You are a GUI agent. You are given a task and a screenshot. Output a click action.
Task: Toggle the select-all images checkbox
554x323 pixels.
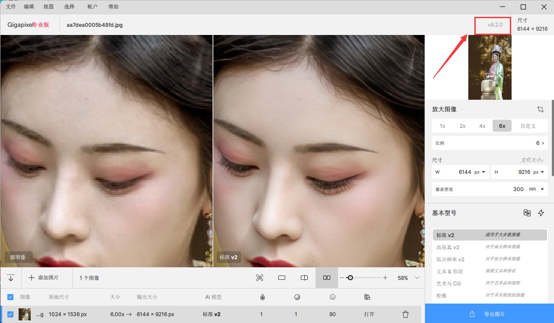pyautogui.click(x=10, y=297)
